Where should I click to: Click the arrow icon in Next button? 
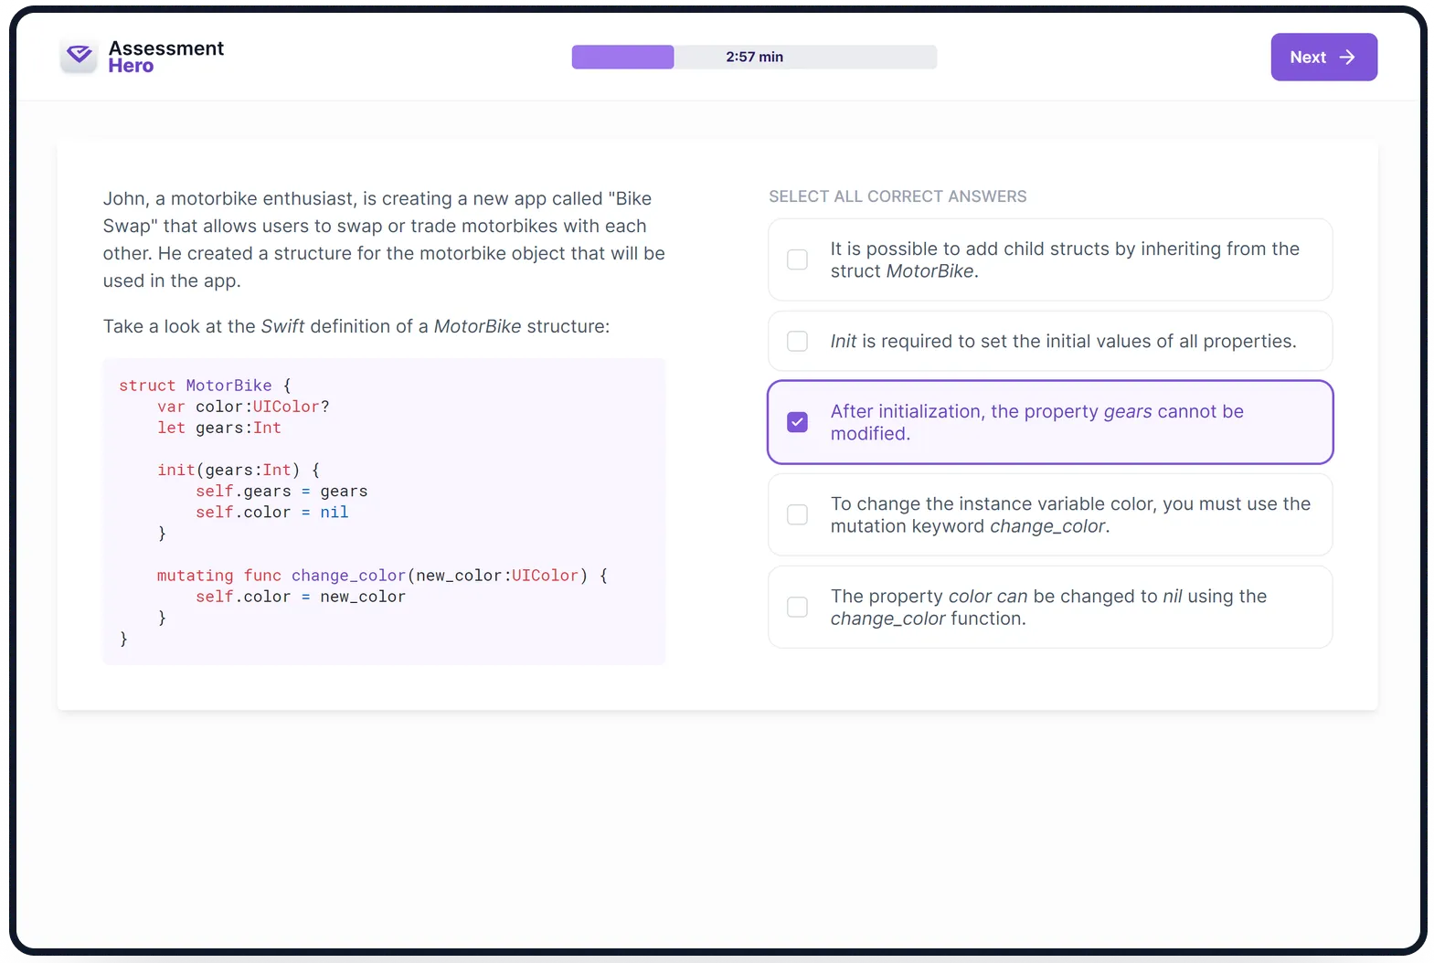click(1347, 57)
